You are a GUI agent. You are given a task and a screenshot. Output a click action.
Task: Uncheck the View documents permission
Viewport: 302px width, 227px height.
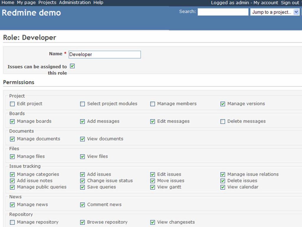point(82,139)
